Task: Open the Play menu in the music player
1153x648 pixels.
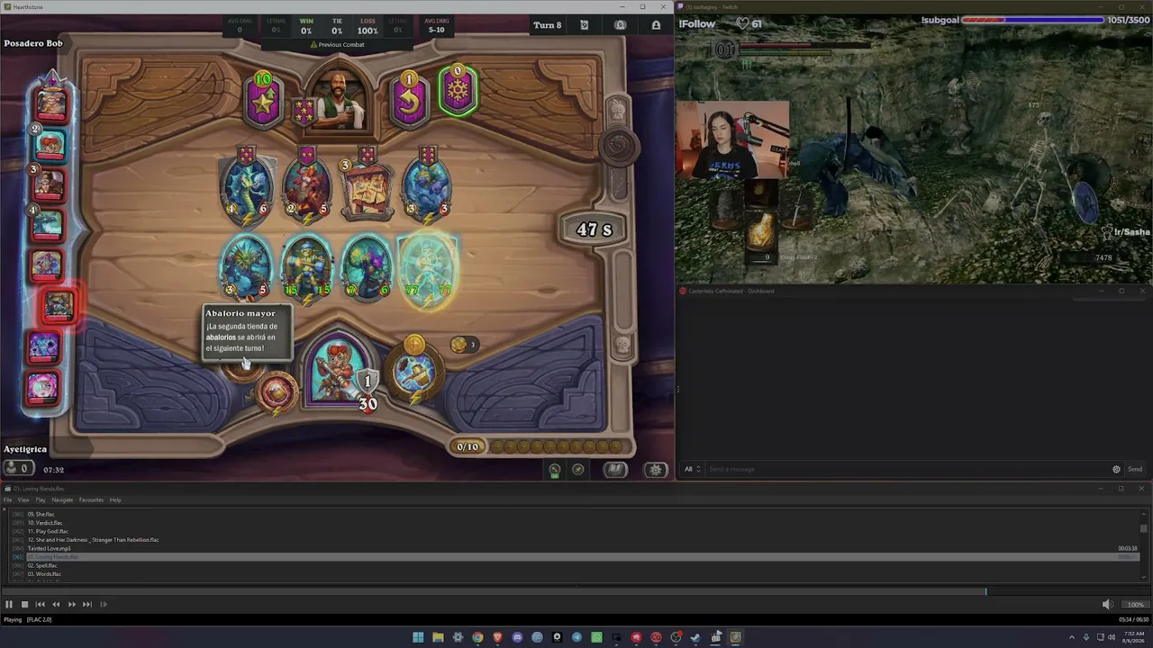Action: point(41,499)
